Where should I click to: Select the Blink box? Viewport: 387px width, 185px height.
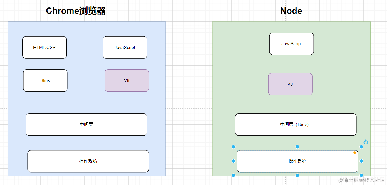pos(45,80)
